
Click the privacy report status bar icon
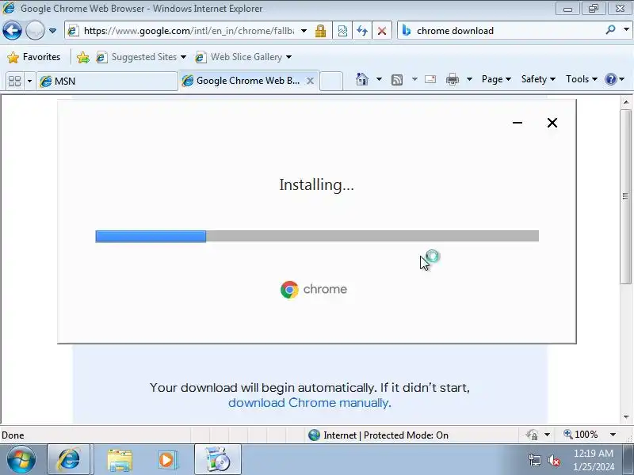coord(532,435)
